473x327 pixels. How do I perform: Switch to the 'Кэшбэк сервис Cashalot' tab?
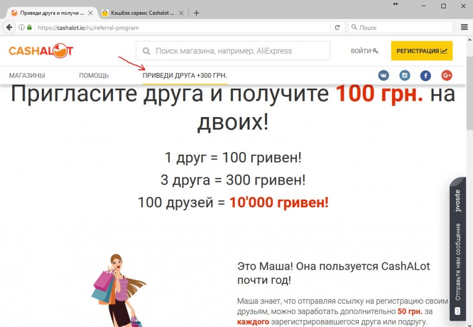(x=142, y=13)
